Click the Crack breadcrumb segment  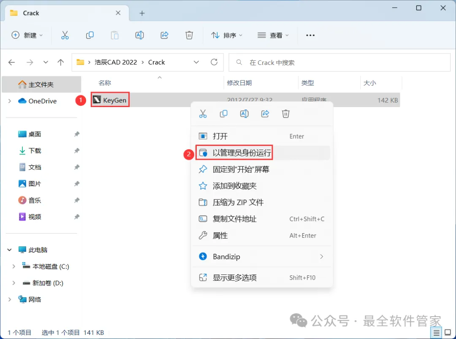point(157,62)
